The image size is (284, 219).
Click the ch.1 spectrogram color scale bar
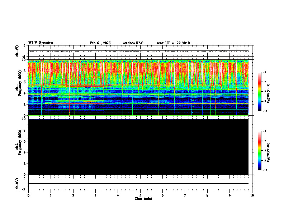[260, 92]
